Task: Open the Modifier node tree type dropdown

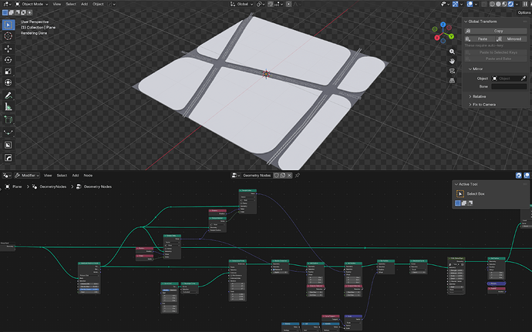Action: [x=27, y=176]
